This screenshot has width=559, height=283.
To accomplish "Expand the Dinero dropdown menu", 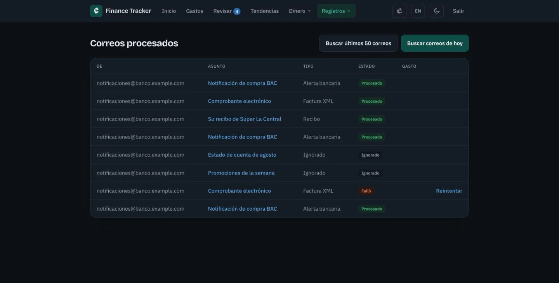I will (x=300, y=11).
